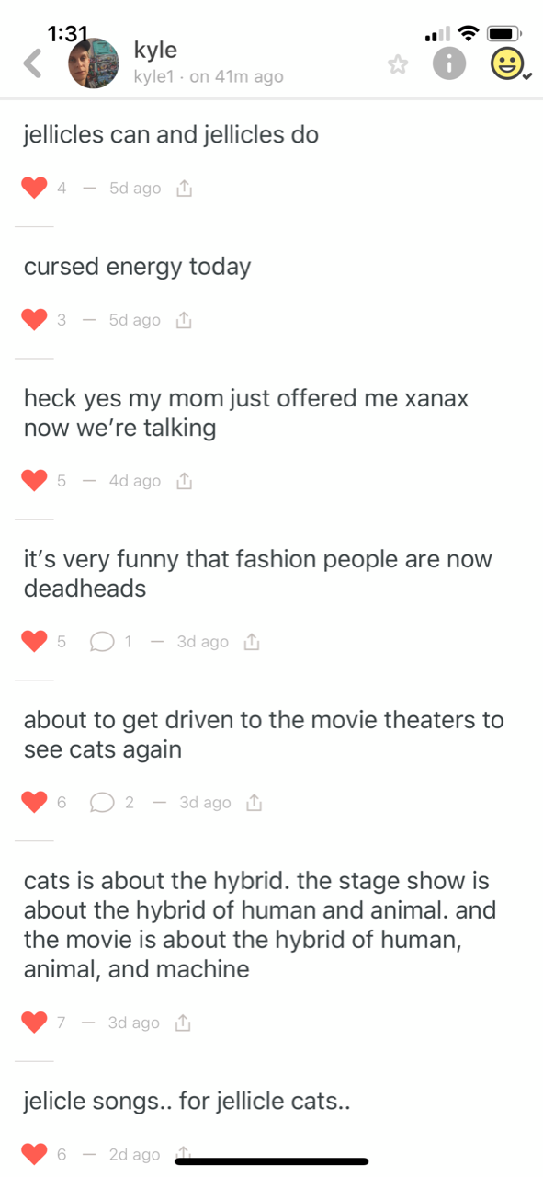Open the 'kyle' username header
Viewport: 543px width, 1177px height.
pos(155,50)
